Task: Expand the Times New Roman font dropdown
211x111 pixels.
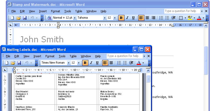Action: point(68,63)
